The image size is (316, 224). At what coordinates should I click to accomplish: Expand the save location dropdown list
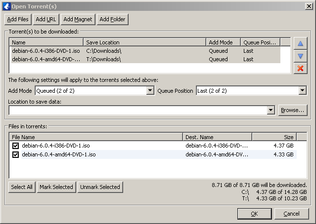pos(271,110)
